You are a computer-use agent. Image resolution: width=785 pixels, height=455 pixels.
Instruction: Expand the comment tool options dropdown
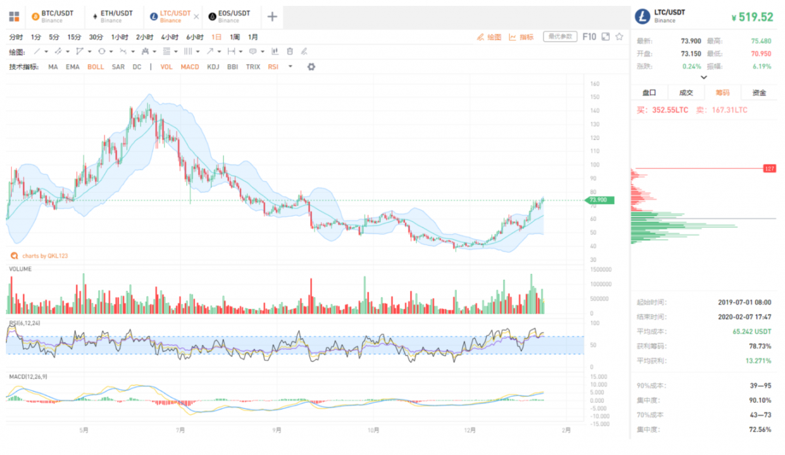point(262,52)
